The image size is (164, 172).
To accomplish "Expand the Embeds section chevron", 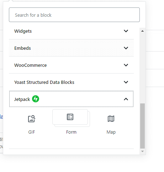I will click(x=126, y=48).
